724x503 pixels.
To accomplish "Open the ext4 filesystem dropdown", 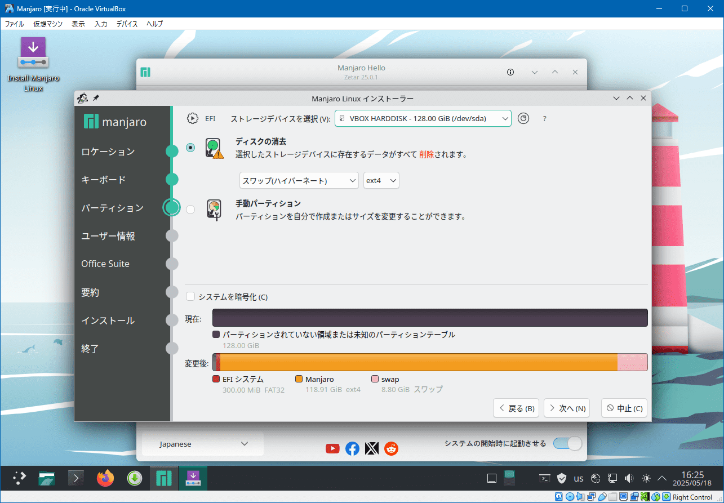I will 381,180.
